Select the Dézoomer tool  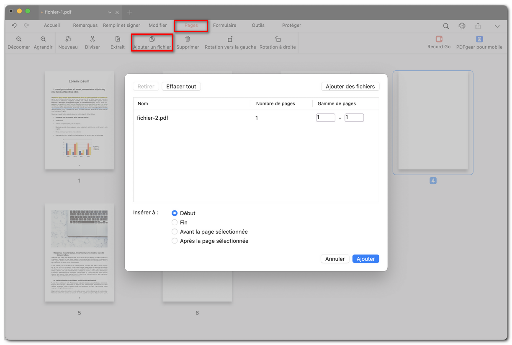pyautogui.click(x=19, y=42)
